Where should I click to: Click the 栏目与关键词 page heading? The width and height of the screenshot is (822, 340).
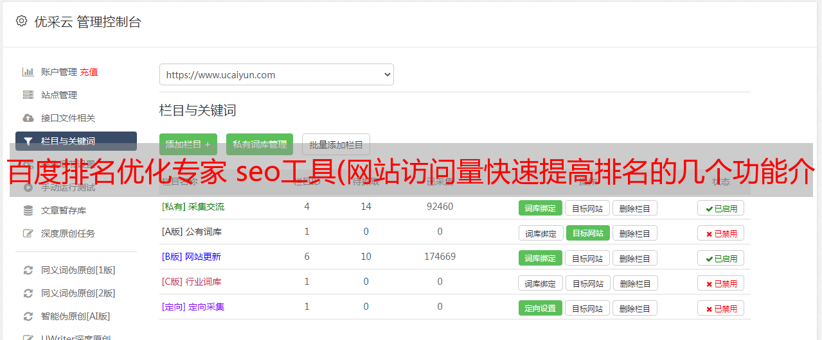pos(197,110)
